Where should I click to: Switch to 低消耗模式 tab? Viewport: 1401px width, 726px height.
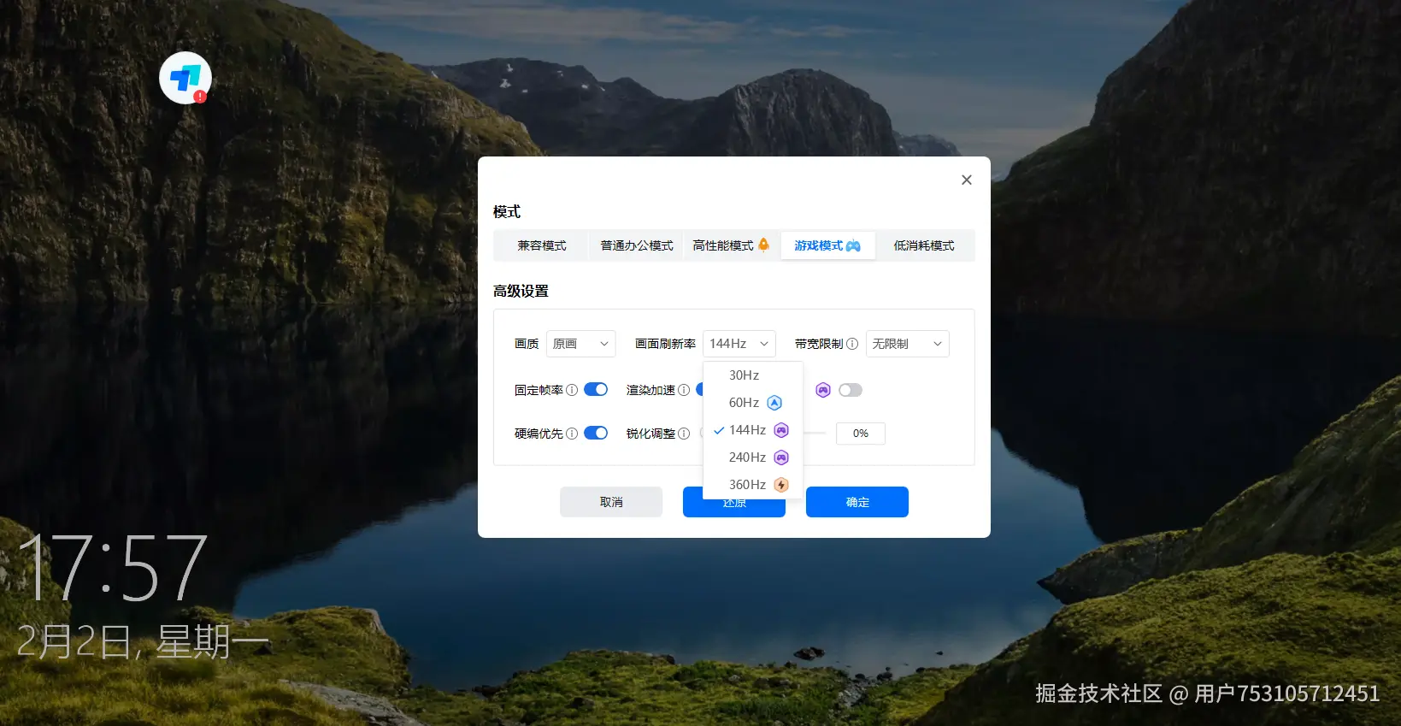(924, 245)
